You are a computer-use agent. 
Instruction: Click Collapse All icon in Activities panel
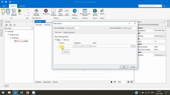(10, 25)
